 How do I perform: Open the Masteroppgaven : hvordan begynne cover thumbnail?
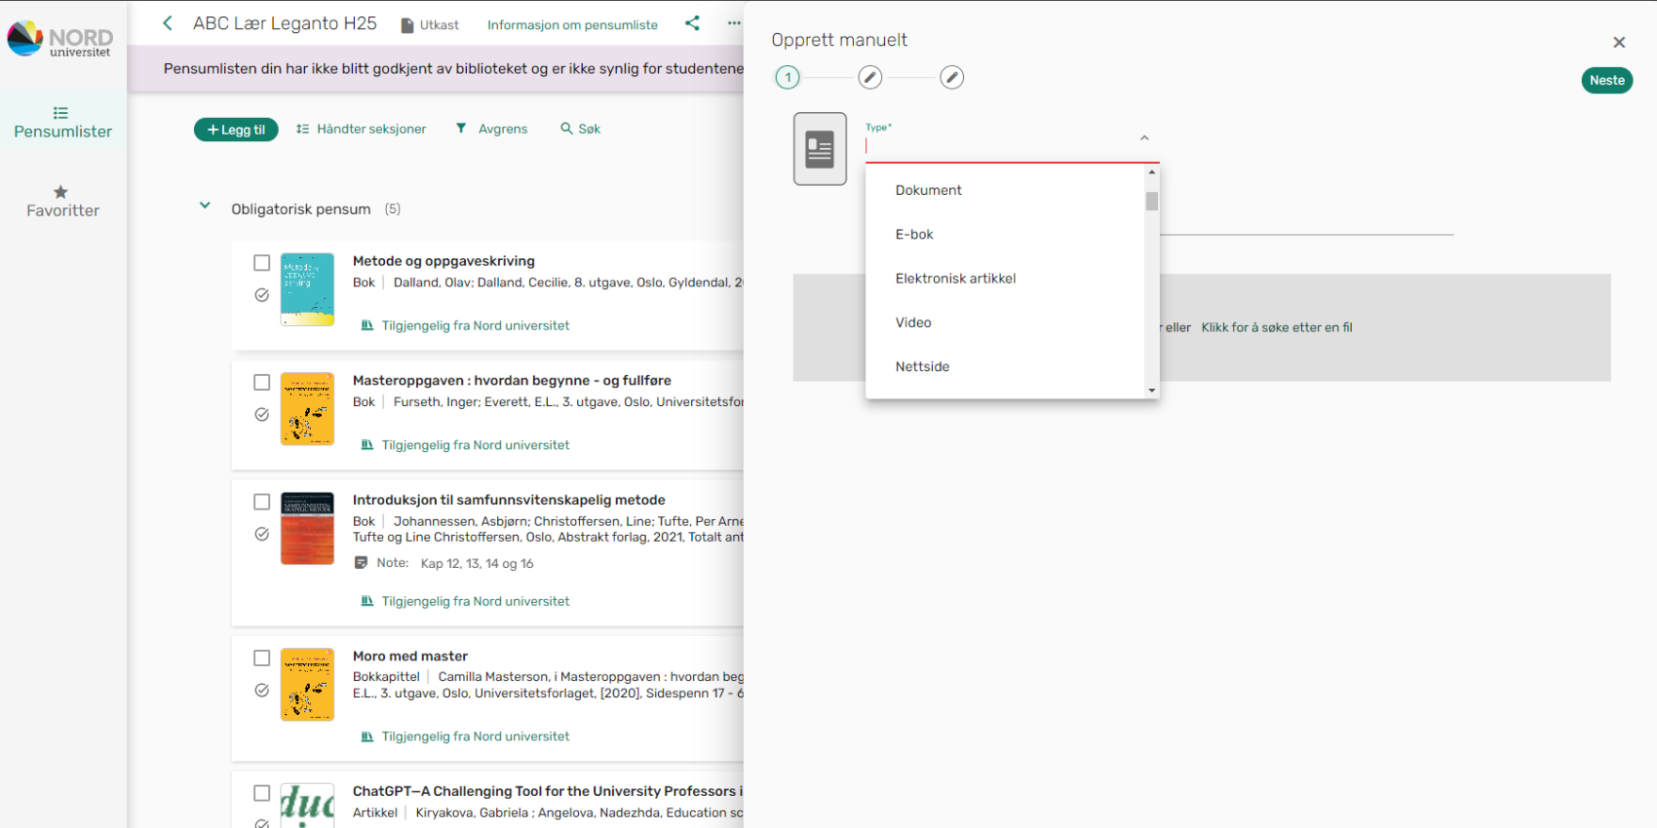click(307, 409)
